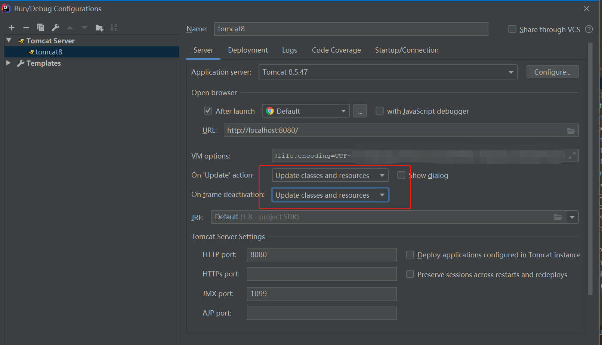
Task: Click the AJP port field
Action: point(322,313)
